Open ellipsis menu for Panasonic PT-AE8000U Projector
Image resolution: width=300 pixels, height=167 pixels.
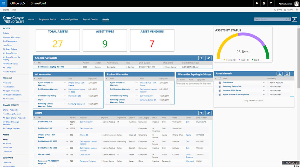point(67,161)
